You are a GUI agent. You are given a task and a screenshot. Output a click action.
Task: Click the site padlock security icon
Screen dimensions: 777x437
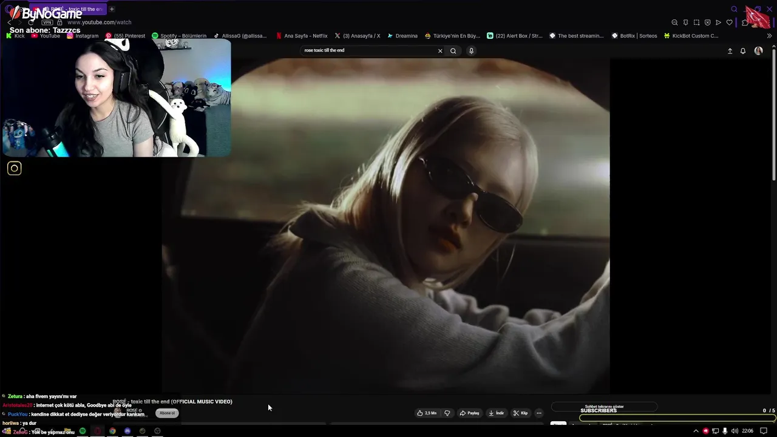click(59, 22)
